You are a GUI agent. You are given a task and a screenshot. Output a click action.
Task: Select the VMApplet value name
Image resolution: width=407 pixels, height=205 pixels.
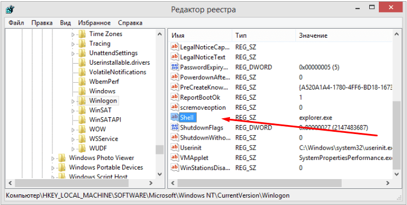tap(194, 158)
